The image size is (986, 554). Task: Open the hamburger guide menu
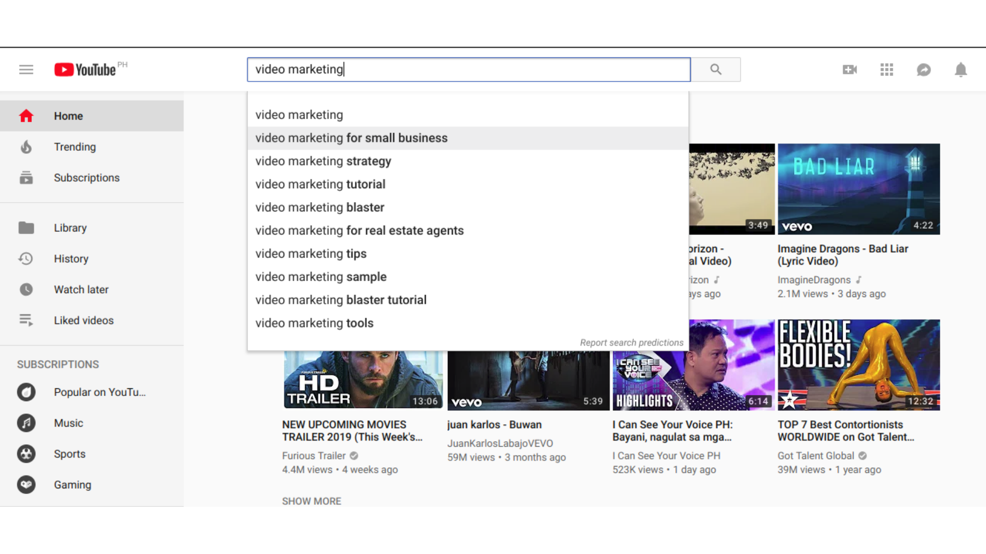[x=26, y=70]
